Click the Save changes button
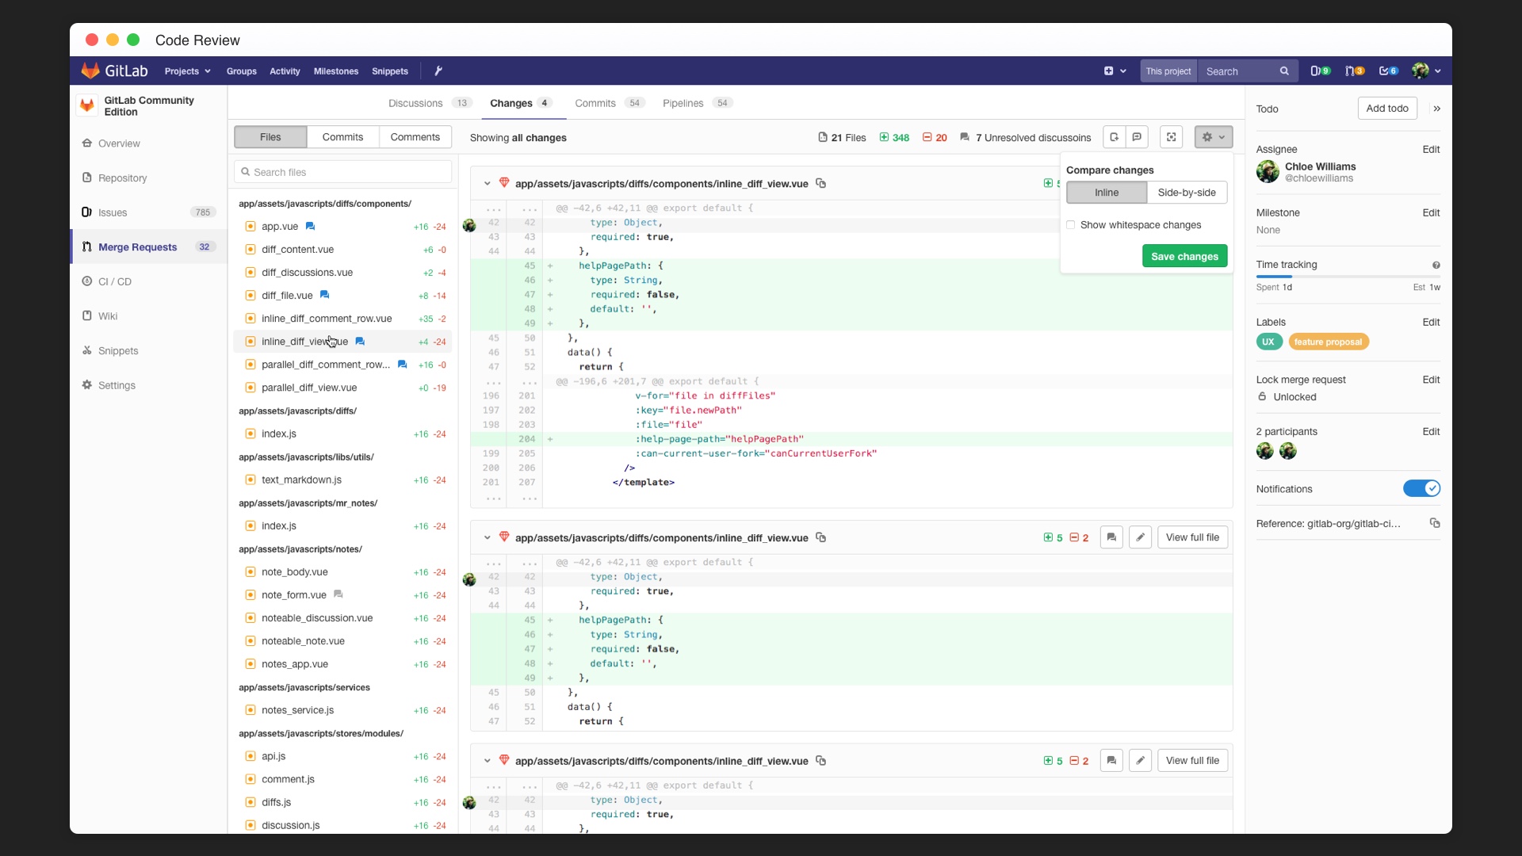This screenshot has width=1522, height=856. (x=1184, y=256)
